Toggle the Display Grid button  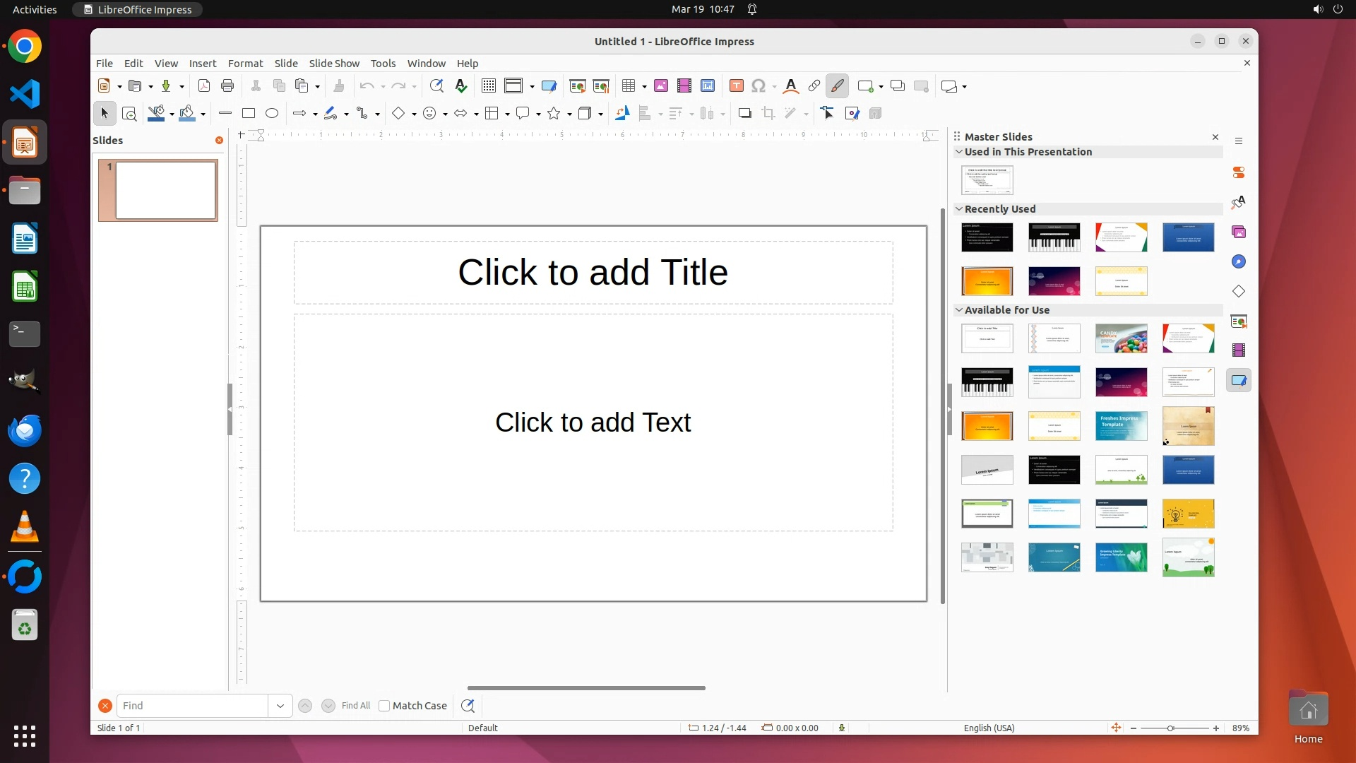[488, 86]
